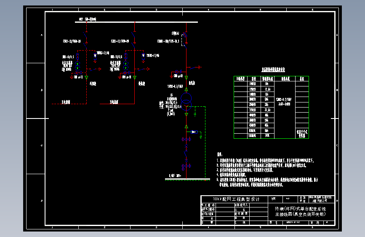Select the "12.5A" cell in the table
Image resolution: width=365 pixels, height=237 pixels.
coord(267,89)
